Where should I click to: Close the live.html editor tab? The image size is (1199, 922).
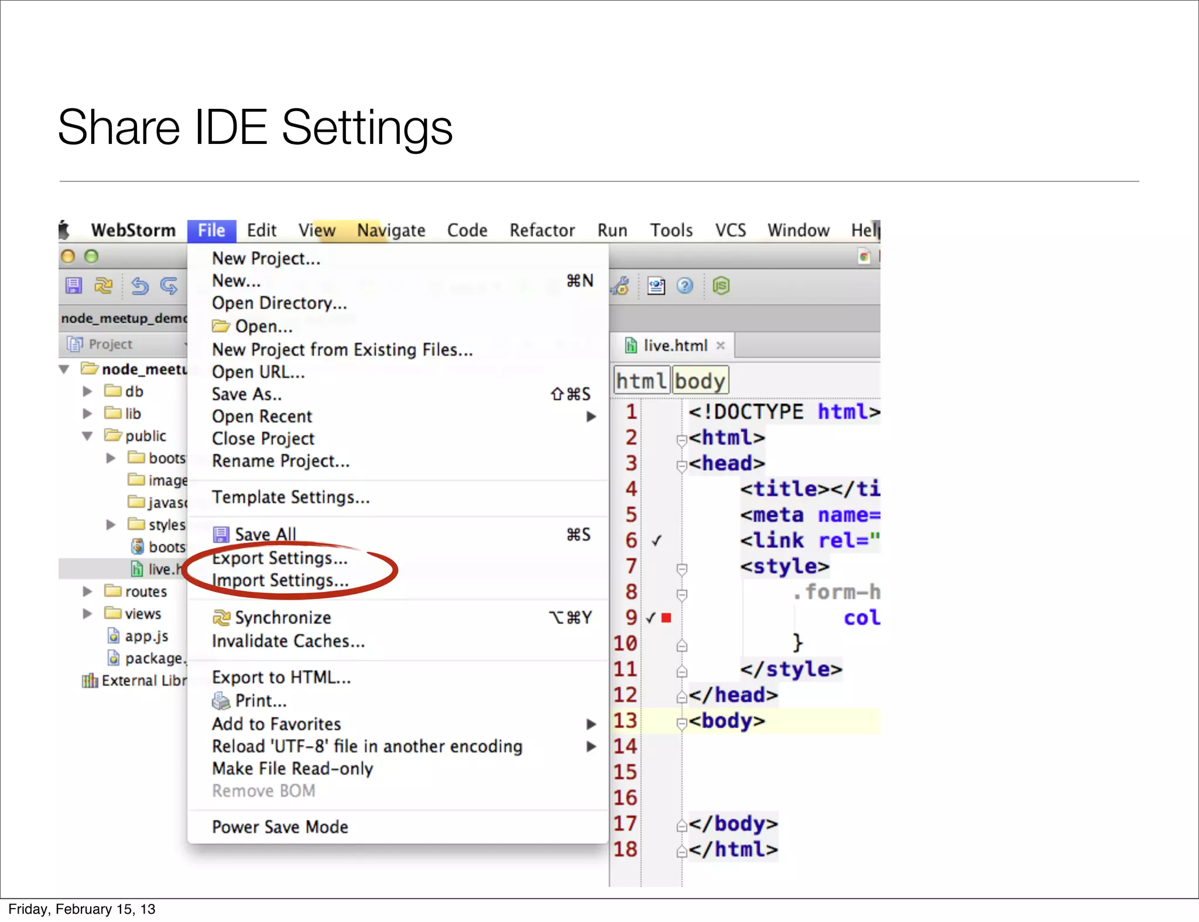721,345
